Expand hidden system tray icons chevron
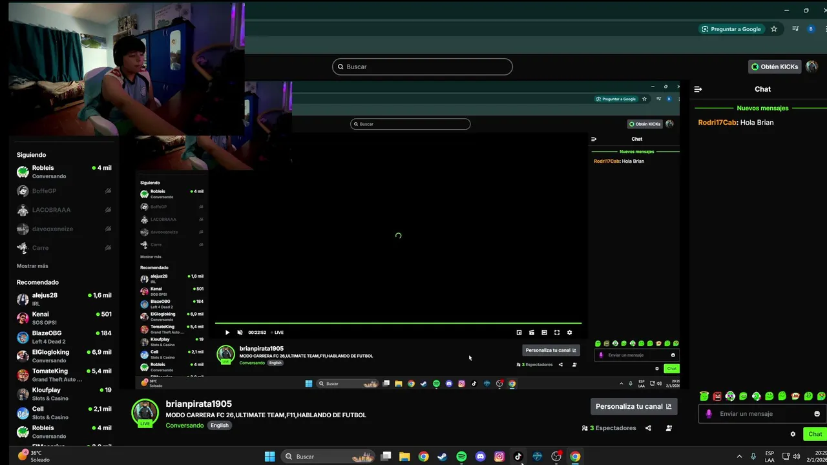 pos(739,457)
